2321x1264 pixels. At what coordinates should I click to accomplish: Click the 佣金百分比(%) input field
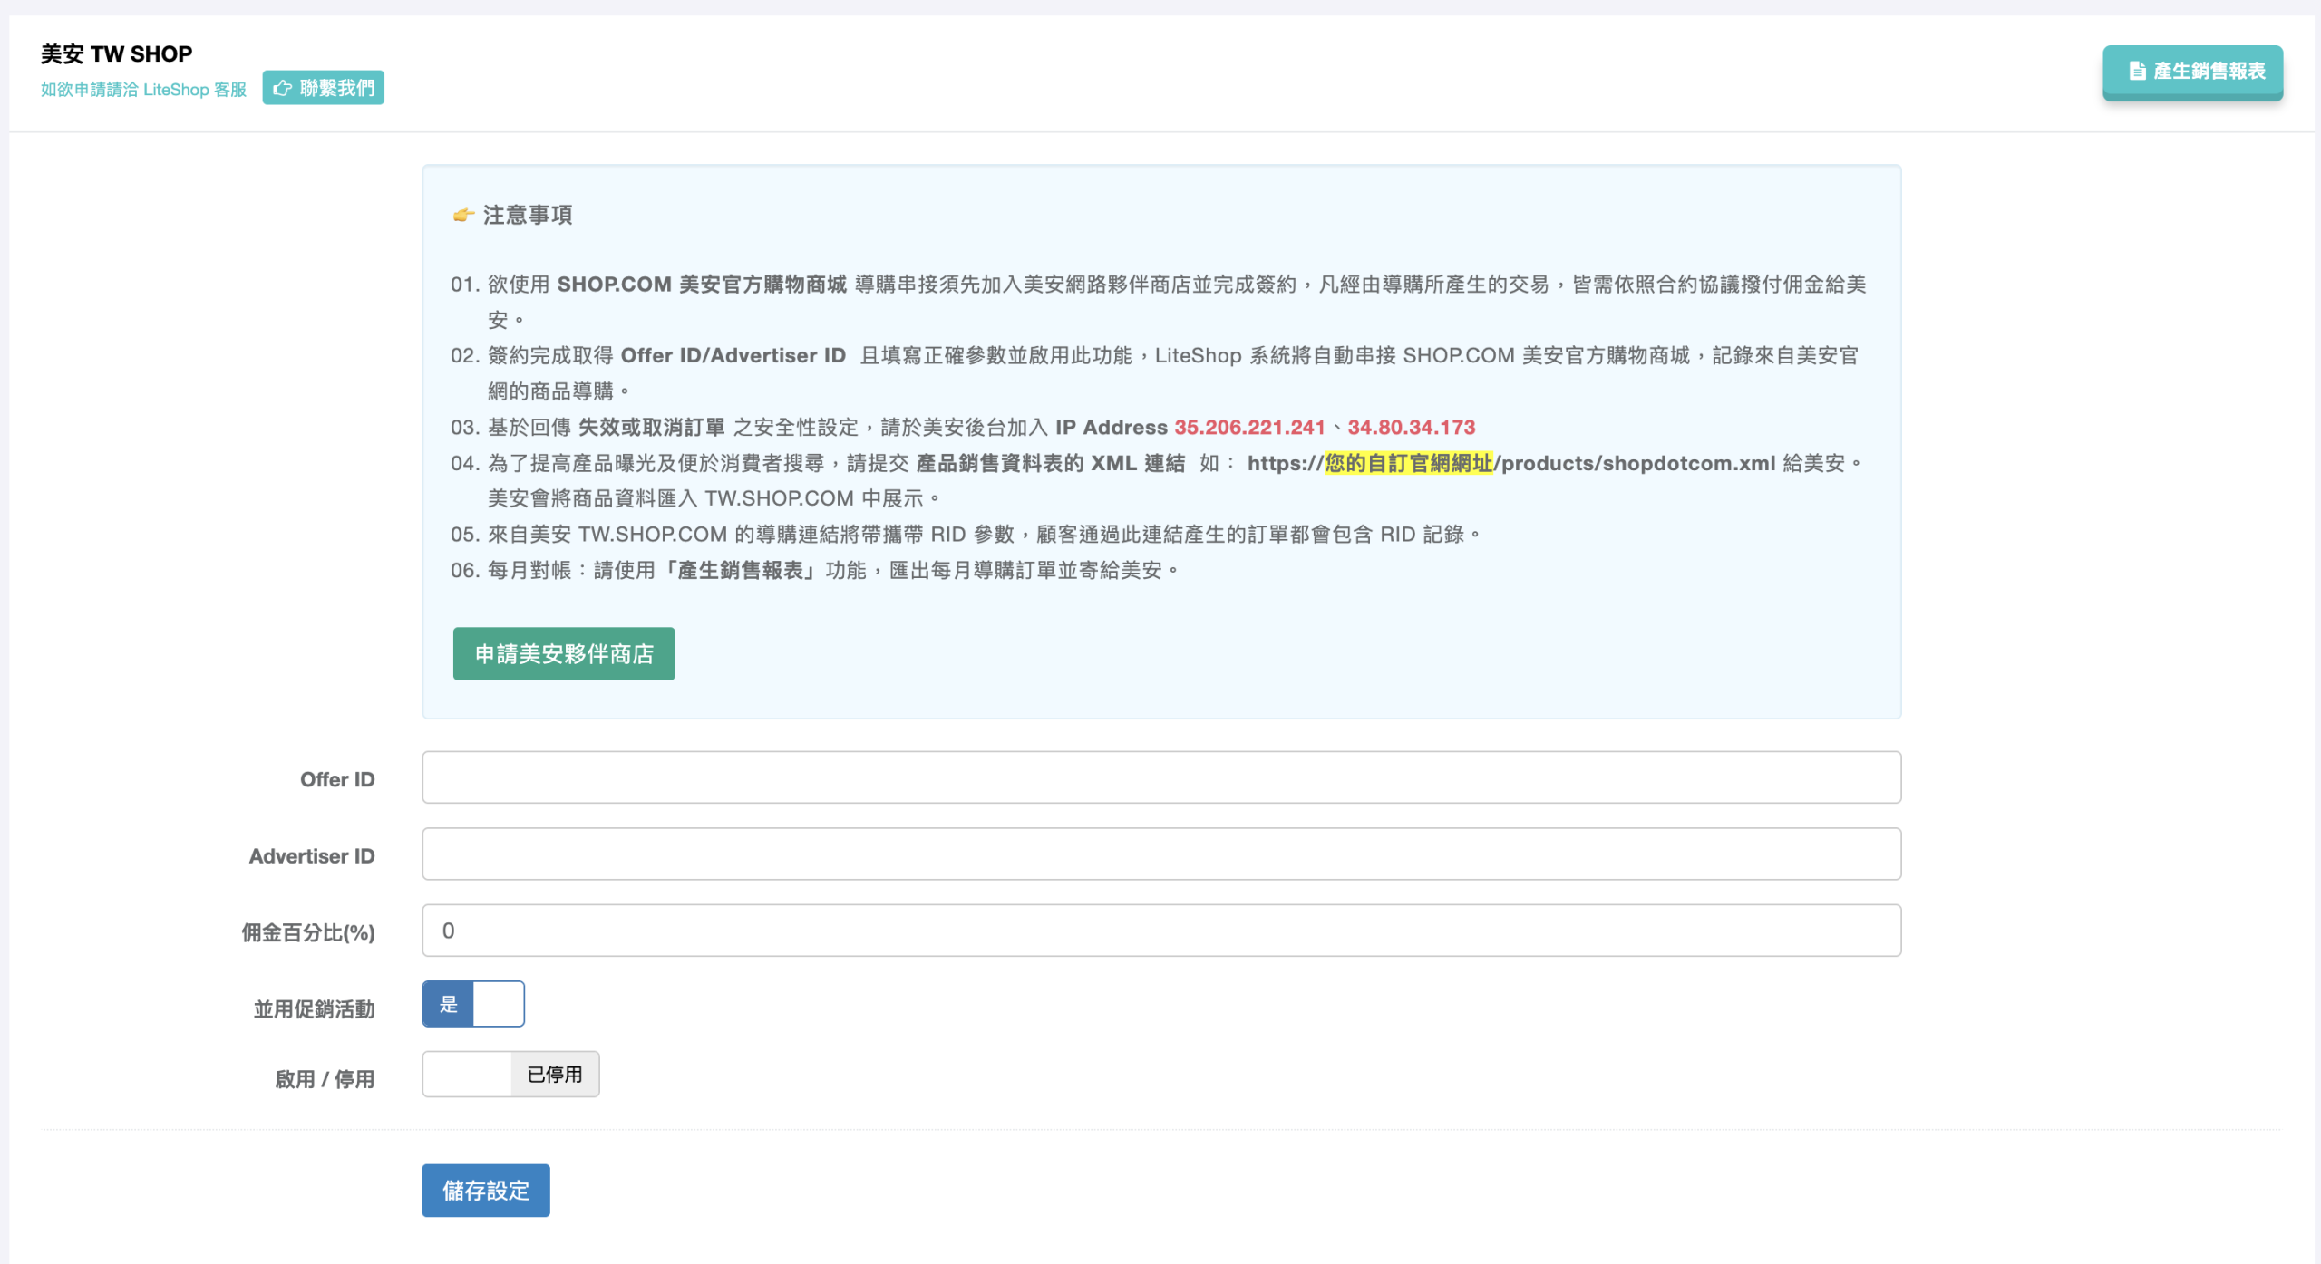(x=1161, y=931)
